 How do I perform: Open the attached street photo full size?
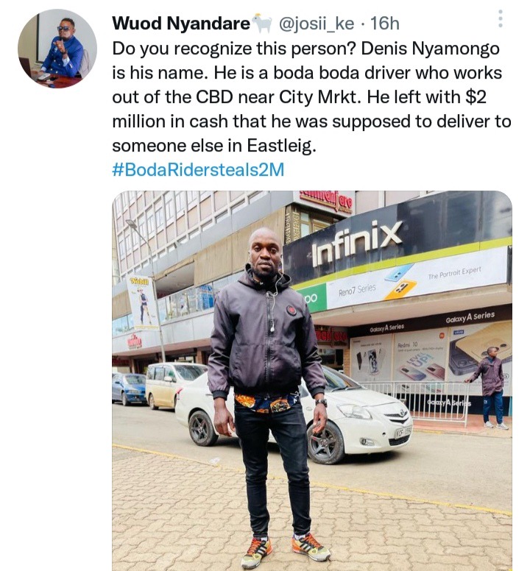coord(312,381)
